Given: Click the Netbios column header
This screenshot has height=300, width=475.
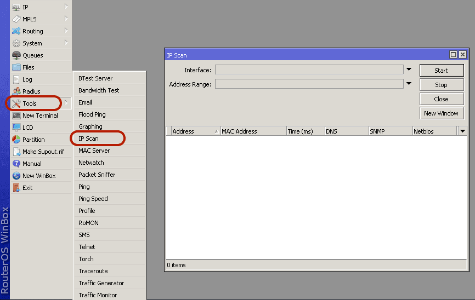Looking at the screenshot, I should [435, 131].
